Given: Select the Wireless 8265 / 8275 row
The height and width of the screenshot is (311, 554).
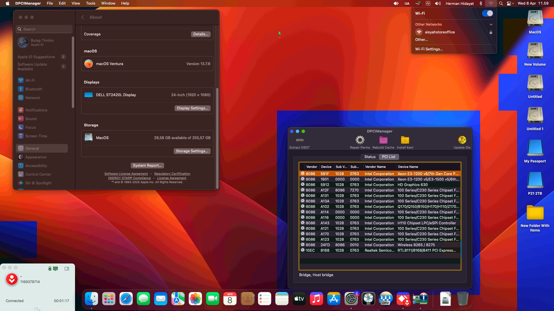Looking at the screenshot, I should coord(380,245).
